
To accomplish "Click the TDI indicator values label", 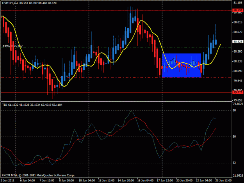I will click(x=32, y=105).
